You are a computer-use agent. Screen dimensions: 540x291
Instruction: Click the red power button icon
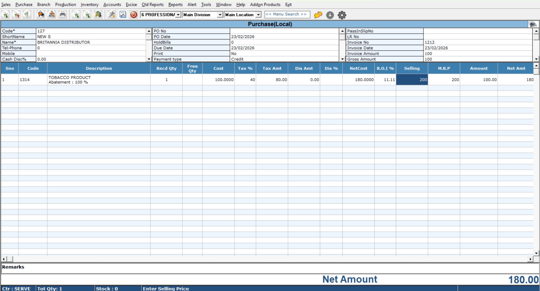click(x=134, y=15)
